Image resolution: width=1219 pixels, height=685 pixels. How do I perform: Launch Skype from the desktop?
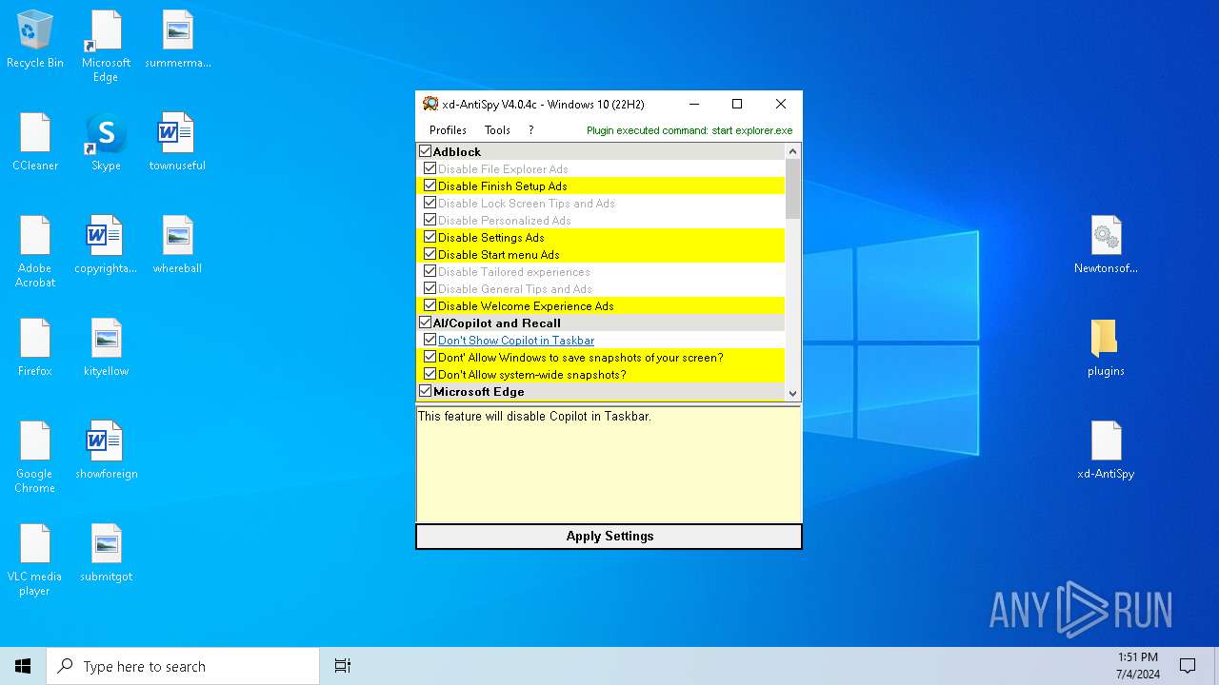pyautogui.click(x=106, y=143)
